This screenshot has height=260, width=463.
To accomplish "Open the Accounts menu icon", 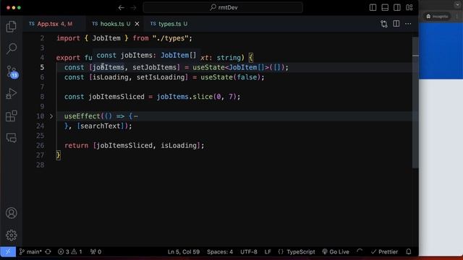I will [12, 213].
